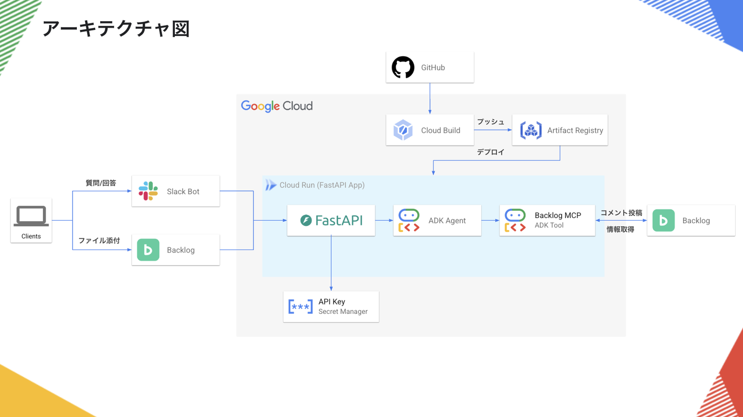
Task: Select the FastAPI lightning bolt logo
Action: (306, 221)
